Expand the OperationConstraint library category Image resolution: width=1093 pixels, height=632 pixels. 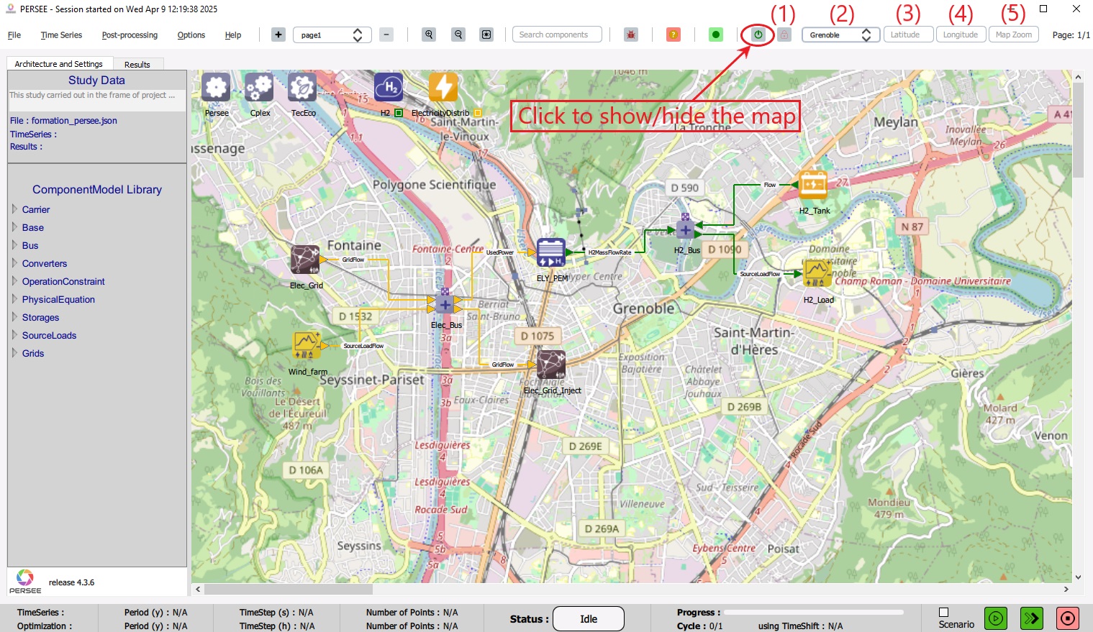14,281
